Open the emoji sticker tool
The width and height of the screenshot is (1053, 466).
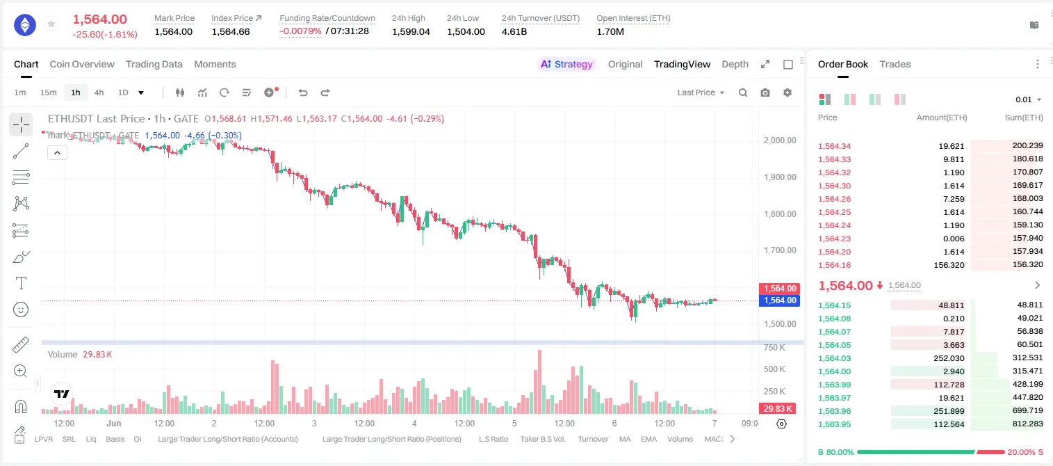(x=21, y=310)
